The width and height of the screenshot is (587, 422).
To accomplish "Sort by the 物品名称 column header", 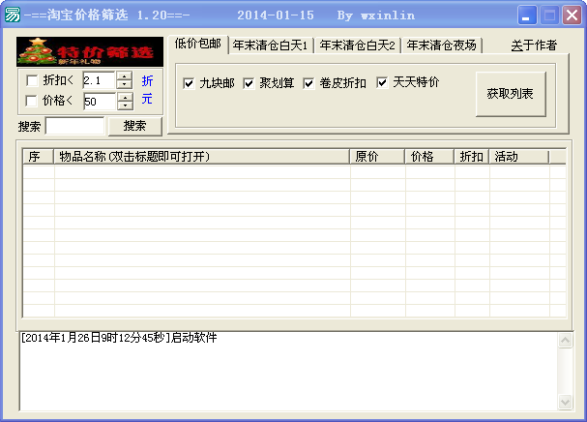I will [202, 156].
